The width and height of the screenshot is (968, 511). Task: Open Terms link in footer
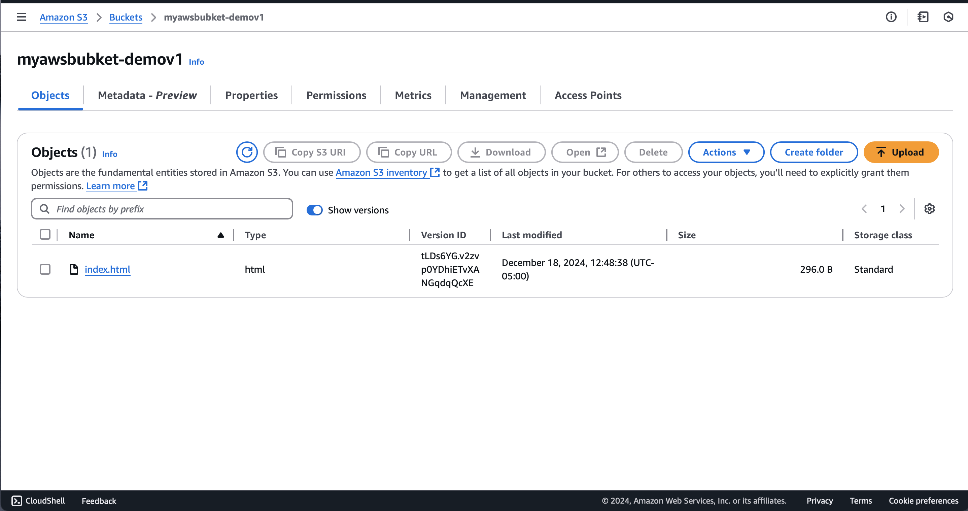(861, 501)
